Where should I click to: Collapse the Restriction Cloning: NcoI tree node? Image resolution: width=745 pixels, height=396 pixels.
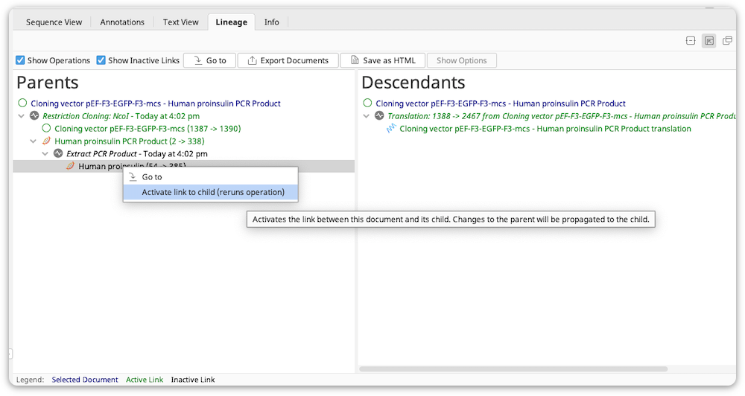(x=22, y=116)
